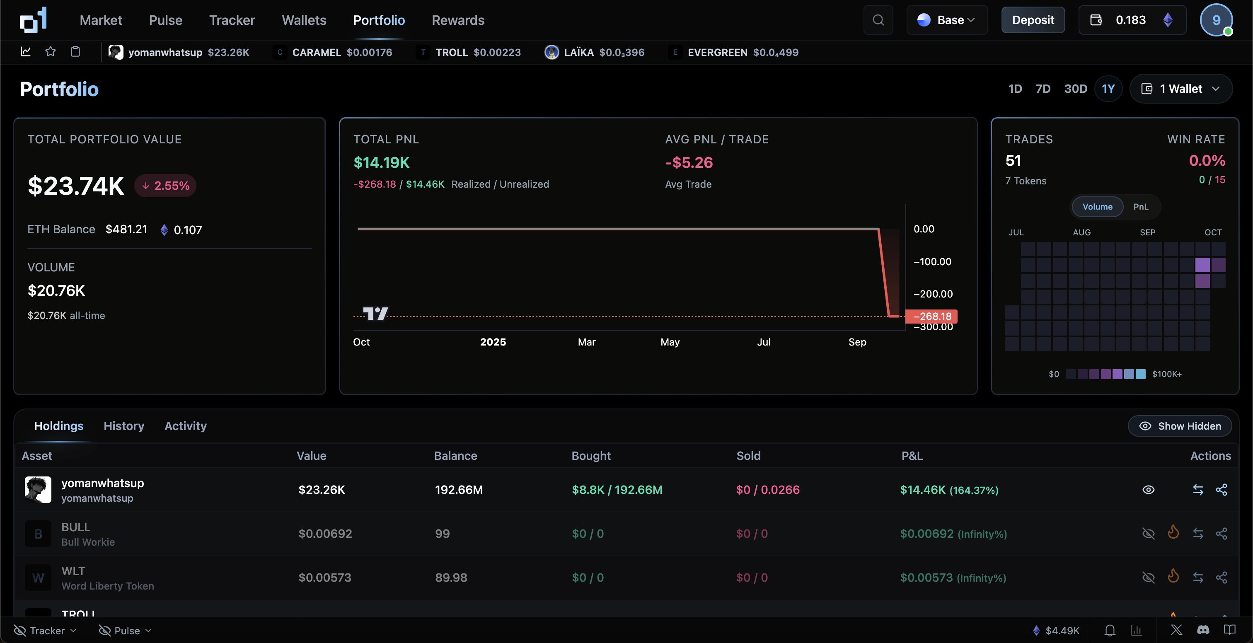Unhide the BULL token using crossed eye
This screenshot has height=643, width=1253.
[1148, 534]
